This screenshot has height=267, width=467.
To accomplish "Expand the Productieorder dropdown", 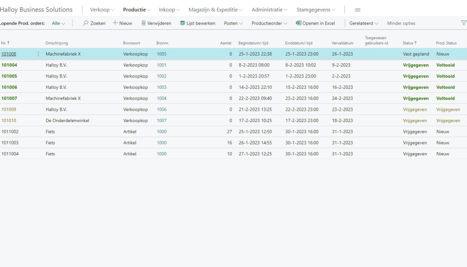I will click(x=269, y=23).
